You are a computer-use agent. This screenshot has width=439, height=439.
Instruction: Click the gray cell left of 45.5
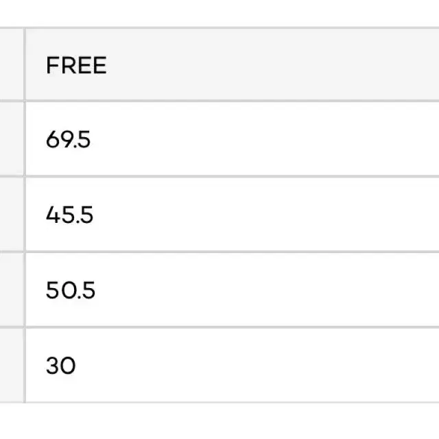click(x=12, y=214)
